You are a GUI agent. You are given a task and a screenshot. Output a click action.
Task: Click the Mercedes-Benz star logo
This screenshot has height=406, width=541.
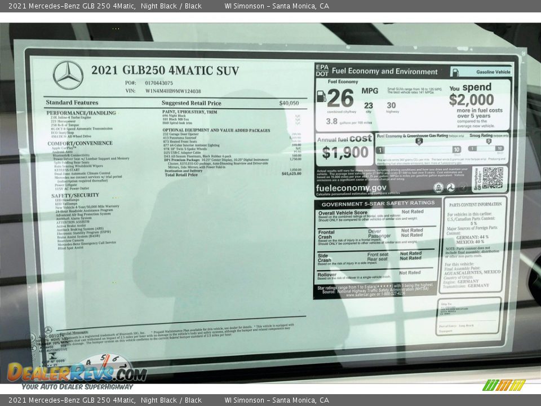[68, 75]
